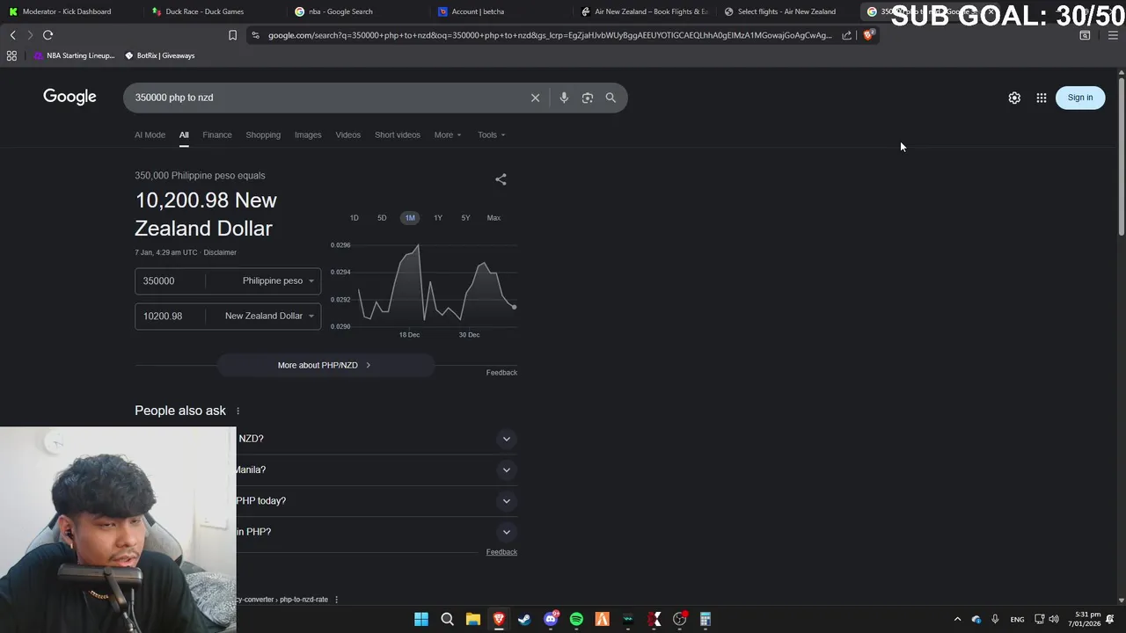The height and width of the screenshot is (633, 1126).
Task: Open Steam from taskbar
Action: pos(524,619)
